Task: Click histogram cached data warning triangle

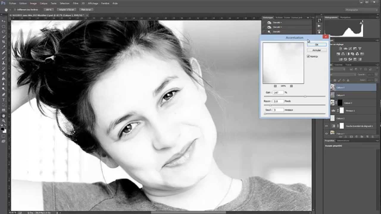Action: coord(361,23)
